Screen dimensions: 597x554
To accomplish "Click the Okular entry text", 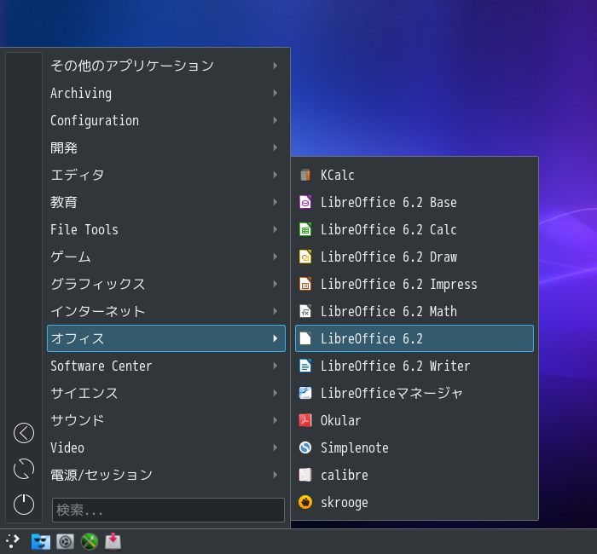I will [340, 420].
